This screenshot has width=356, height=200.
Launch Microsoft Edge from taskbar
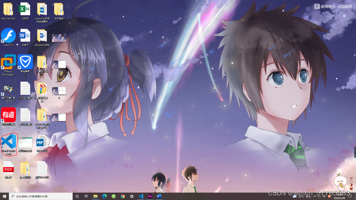pyautogui.click(x=104, y=196)
